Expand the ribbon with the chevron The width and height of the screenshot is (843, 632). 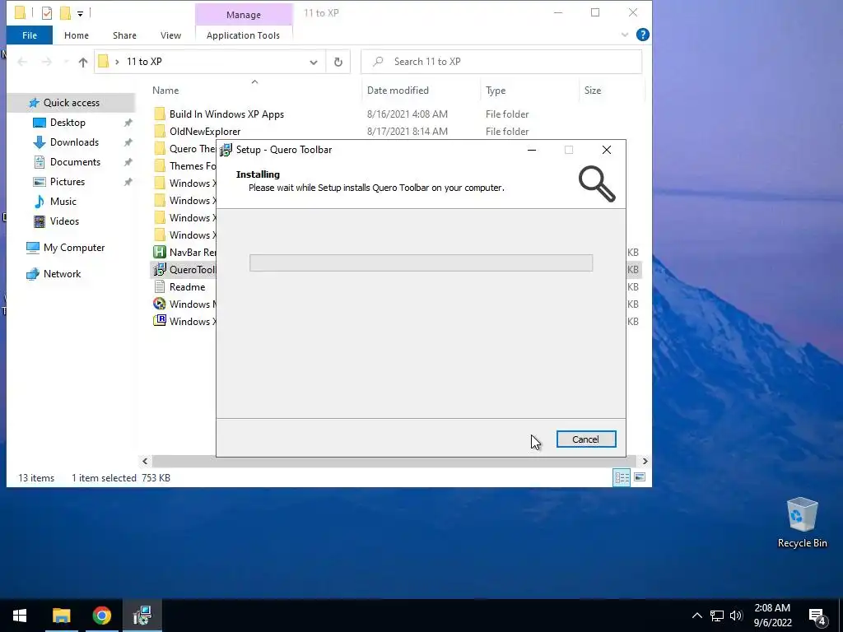[x=625, y=35]
